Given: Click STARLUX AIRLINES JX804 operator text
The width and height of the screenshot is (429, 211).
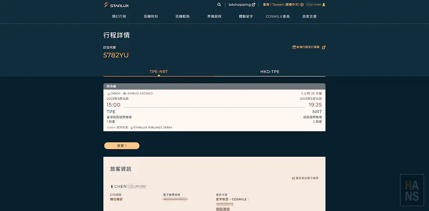Looking at the screenshot, I should pyautogui.click(x=153, y=127).
